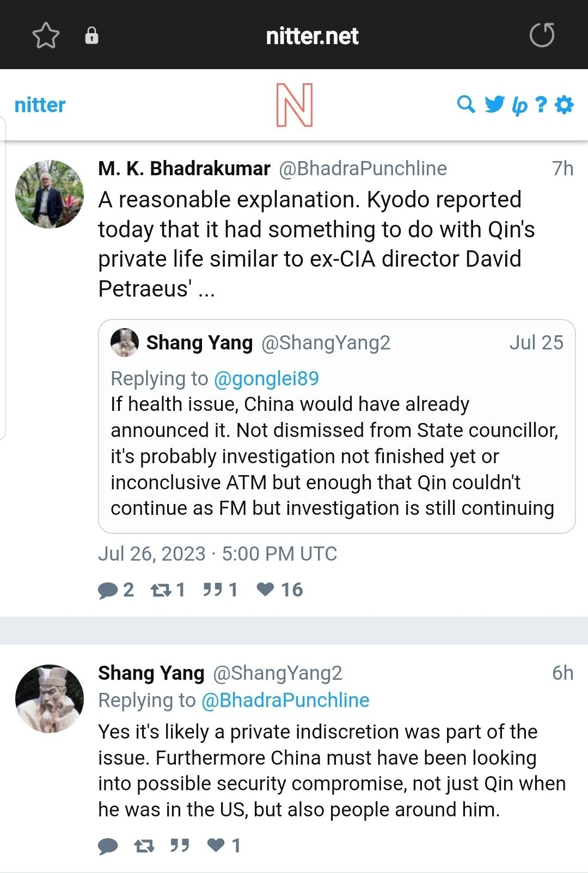Open the @gonglei89 mention link

click(266, 378)
